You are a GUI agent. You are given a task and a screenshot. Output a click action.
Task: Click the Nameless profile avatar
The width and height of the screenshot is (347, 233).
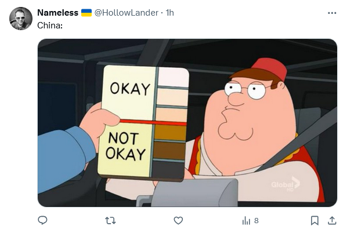click(x=21, y=19)
